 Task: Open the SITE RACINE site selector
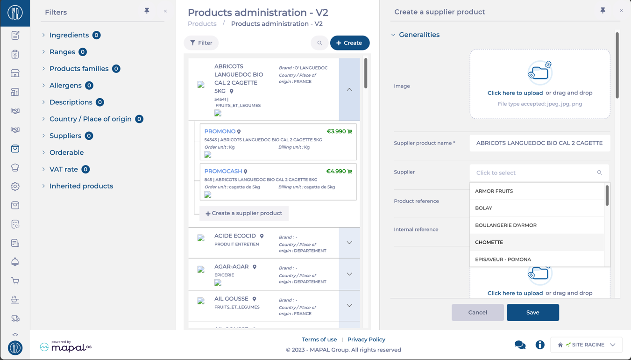click(586, 345)
